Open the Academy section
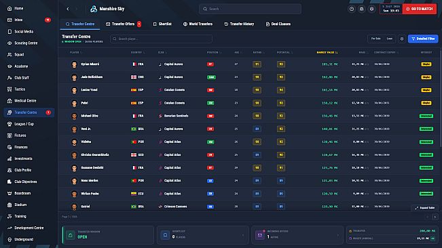This screenshot has height=248, width=442. coord(29,66)
